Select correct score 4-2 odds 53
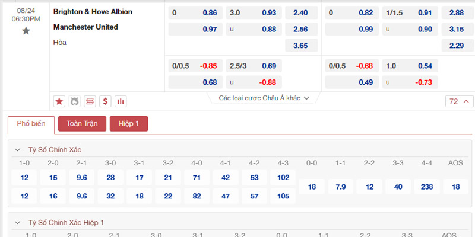This screenshot has width=475, height=237. tap(255, 177)
